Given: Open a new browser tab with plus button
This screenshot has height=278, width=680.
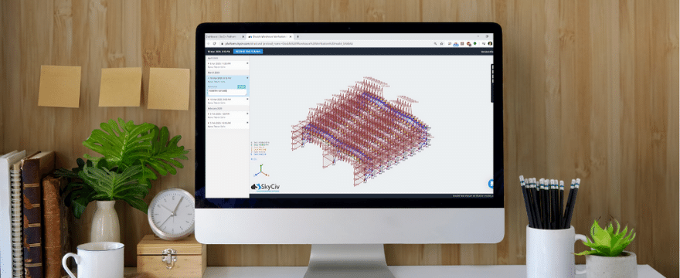Looking at the screenshot, I should coord(297,37).
